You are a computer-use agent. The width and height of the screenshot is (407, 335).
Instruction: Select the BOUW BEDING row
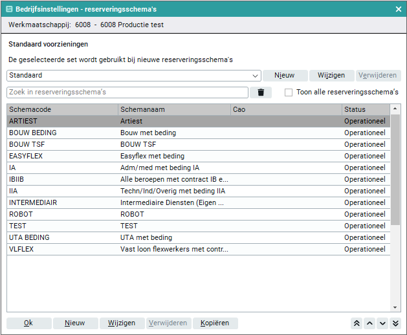(198, 133)
